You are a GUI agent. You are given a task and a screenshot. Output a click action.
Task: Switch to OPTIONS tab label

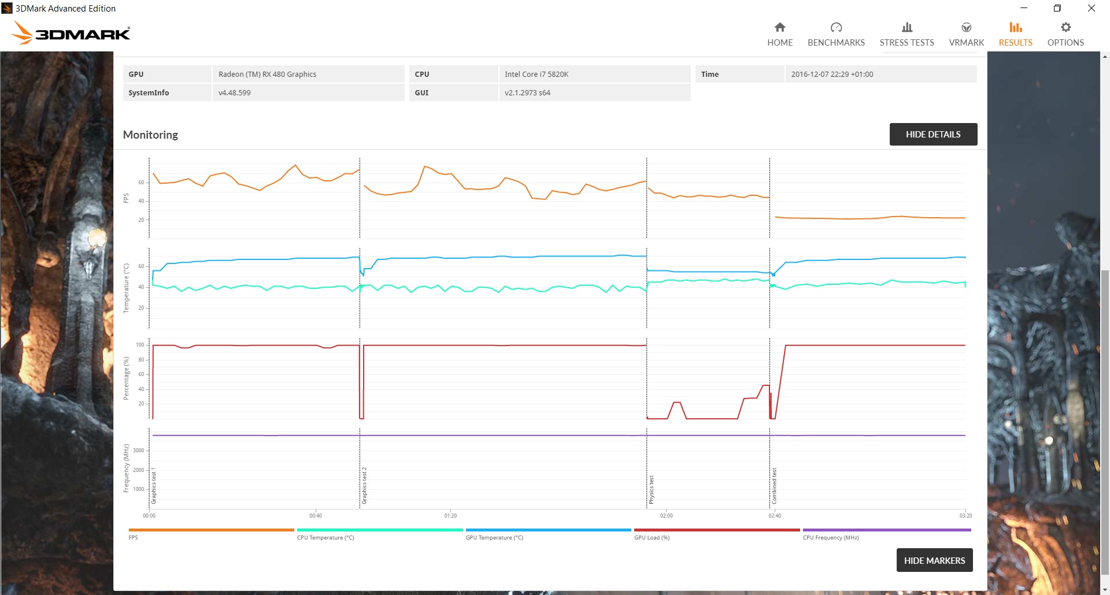click(x=1065, y=43)
